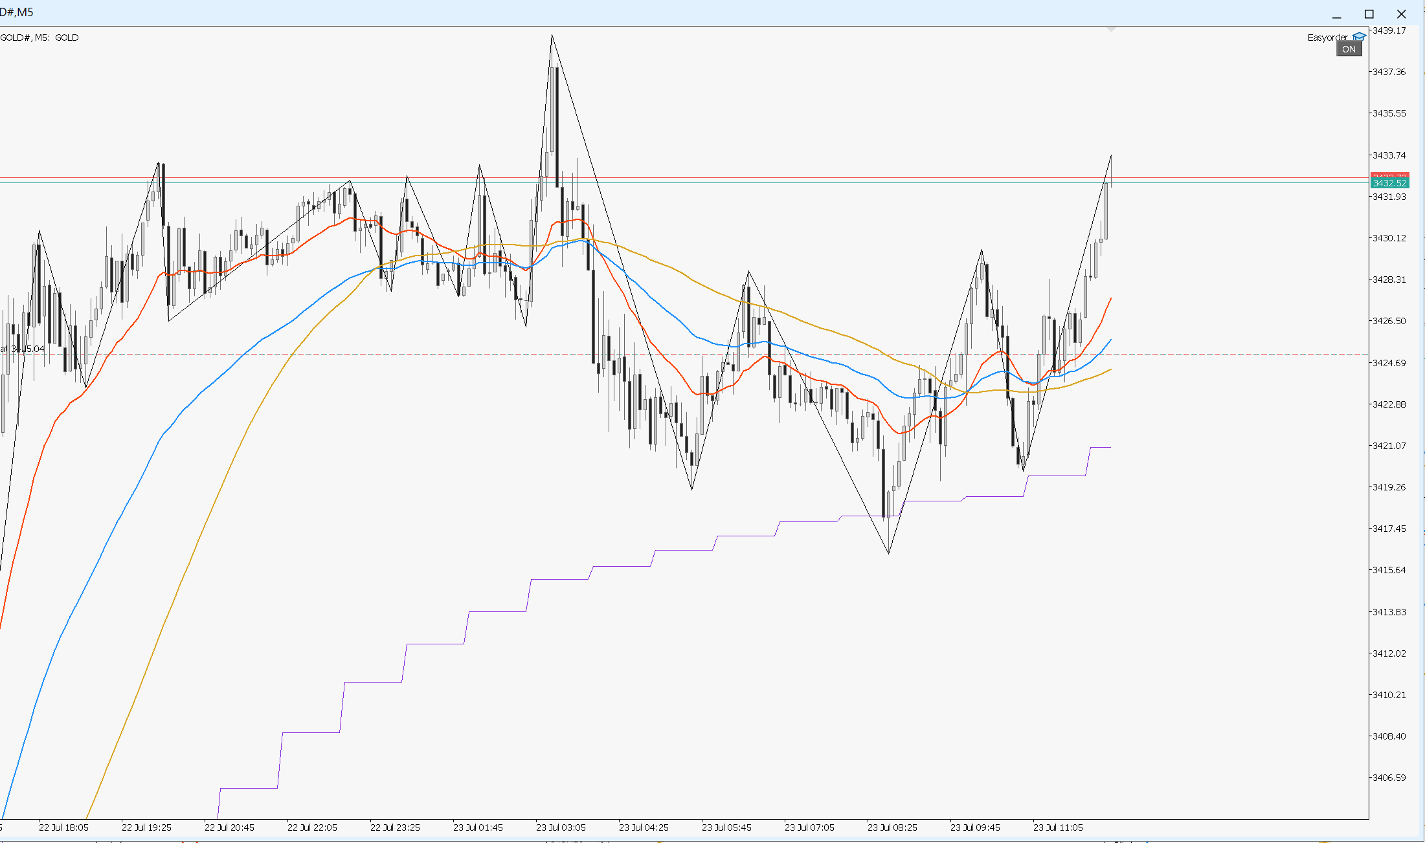Click the gray chart shift triangle marker

pos(1111,30)
